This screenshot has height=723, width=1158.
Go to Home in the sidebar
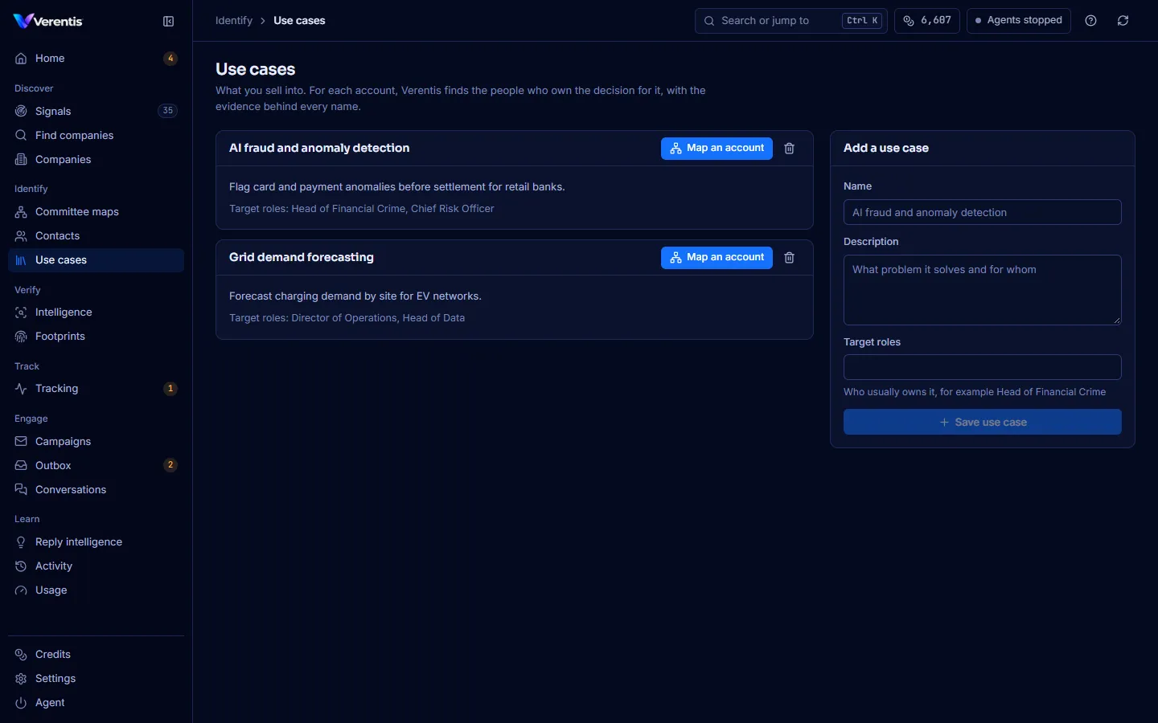tap(96, 59)
